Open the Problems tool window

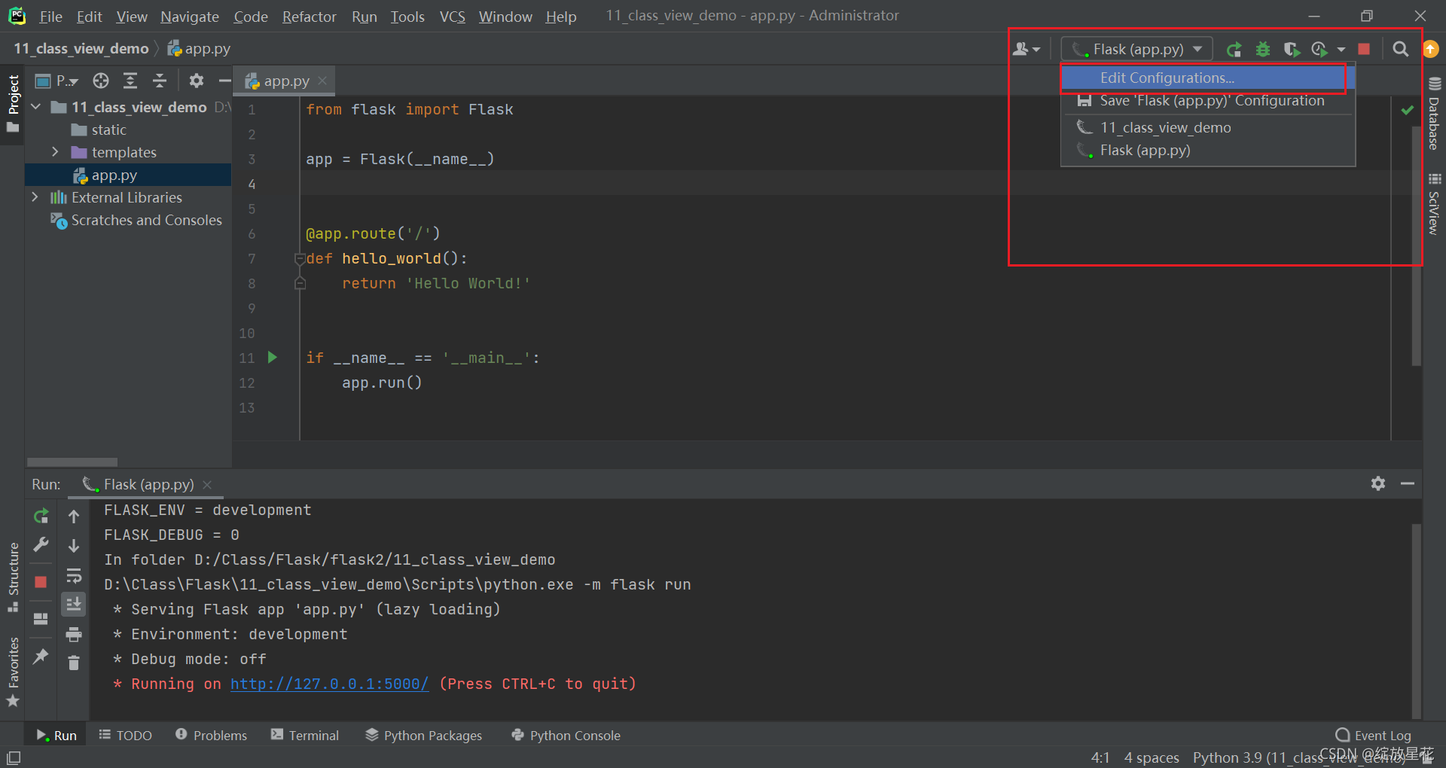click(211, 735)
